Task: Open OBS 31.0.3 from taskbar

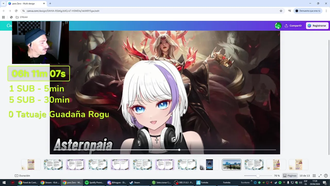Action: click(x=184, y=183)
